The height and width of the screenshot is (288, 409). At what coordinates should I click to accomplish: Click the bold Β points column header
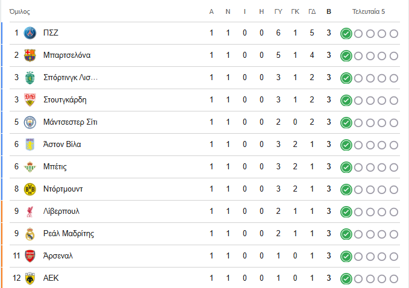point(329,11)
